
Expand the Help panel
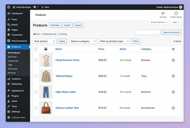coord(176,22)
